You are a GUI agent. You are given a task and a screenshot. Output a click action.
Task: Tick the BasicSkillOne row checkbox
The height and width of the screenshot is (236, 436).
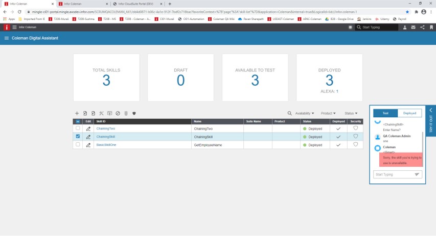(78, 145)
